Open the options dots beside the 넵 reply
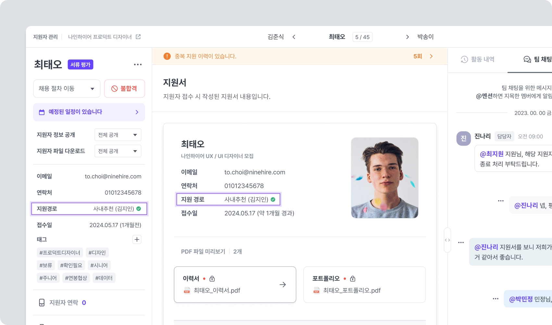Viewport: 552px width, 325px height. [501, 201]
